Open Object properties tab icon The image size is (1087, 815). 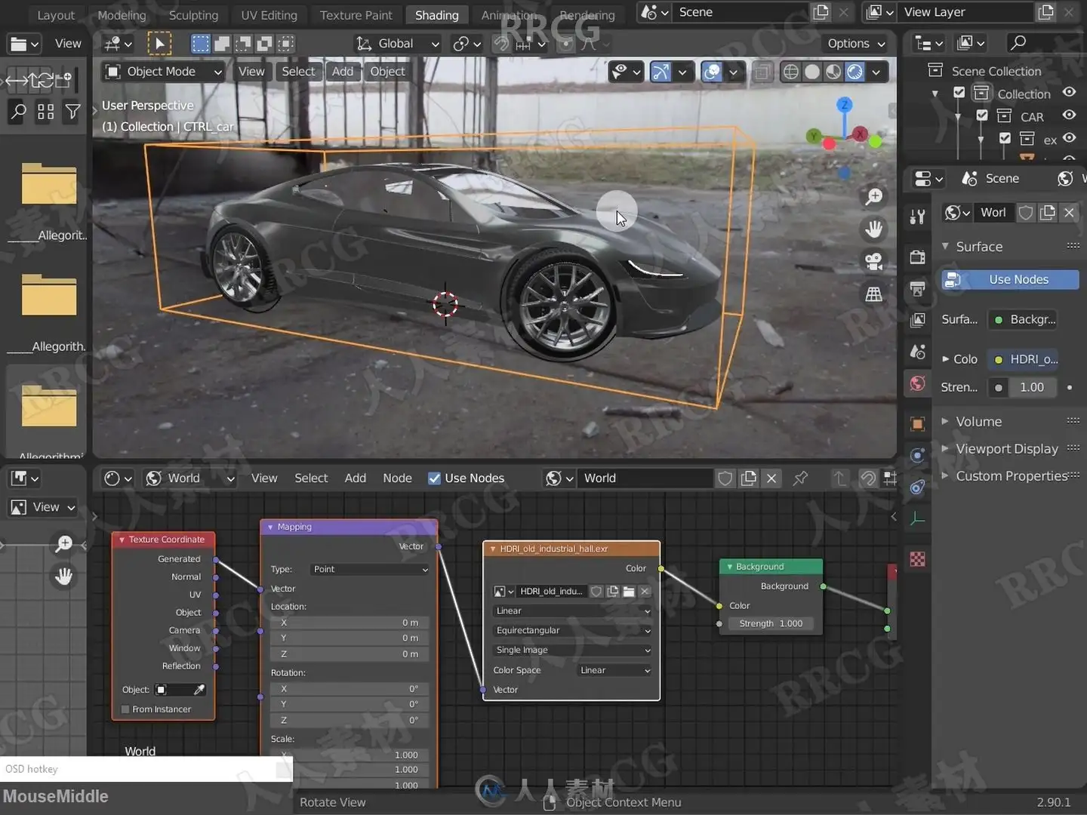[918, 423]
